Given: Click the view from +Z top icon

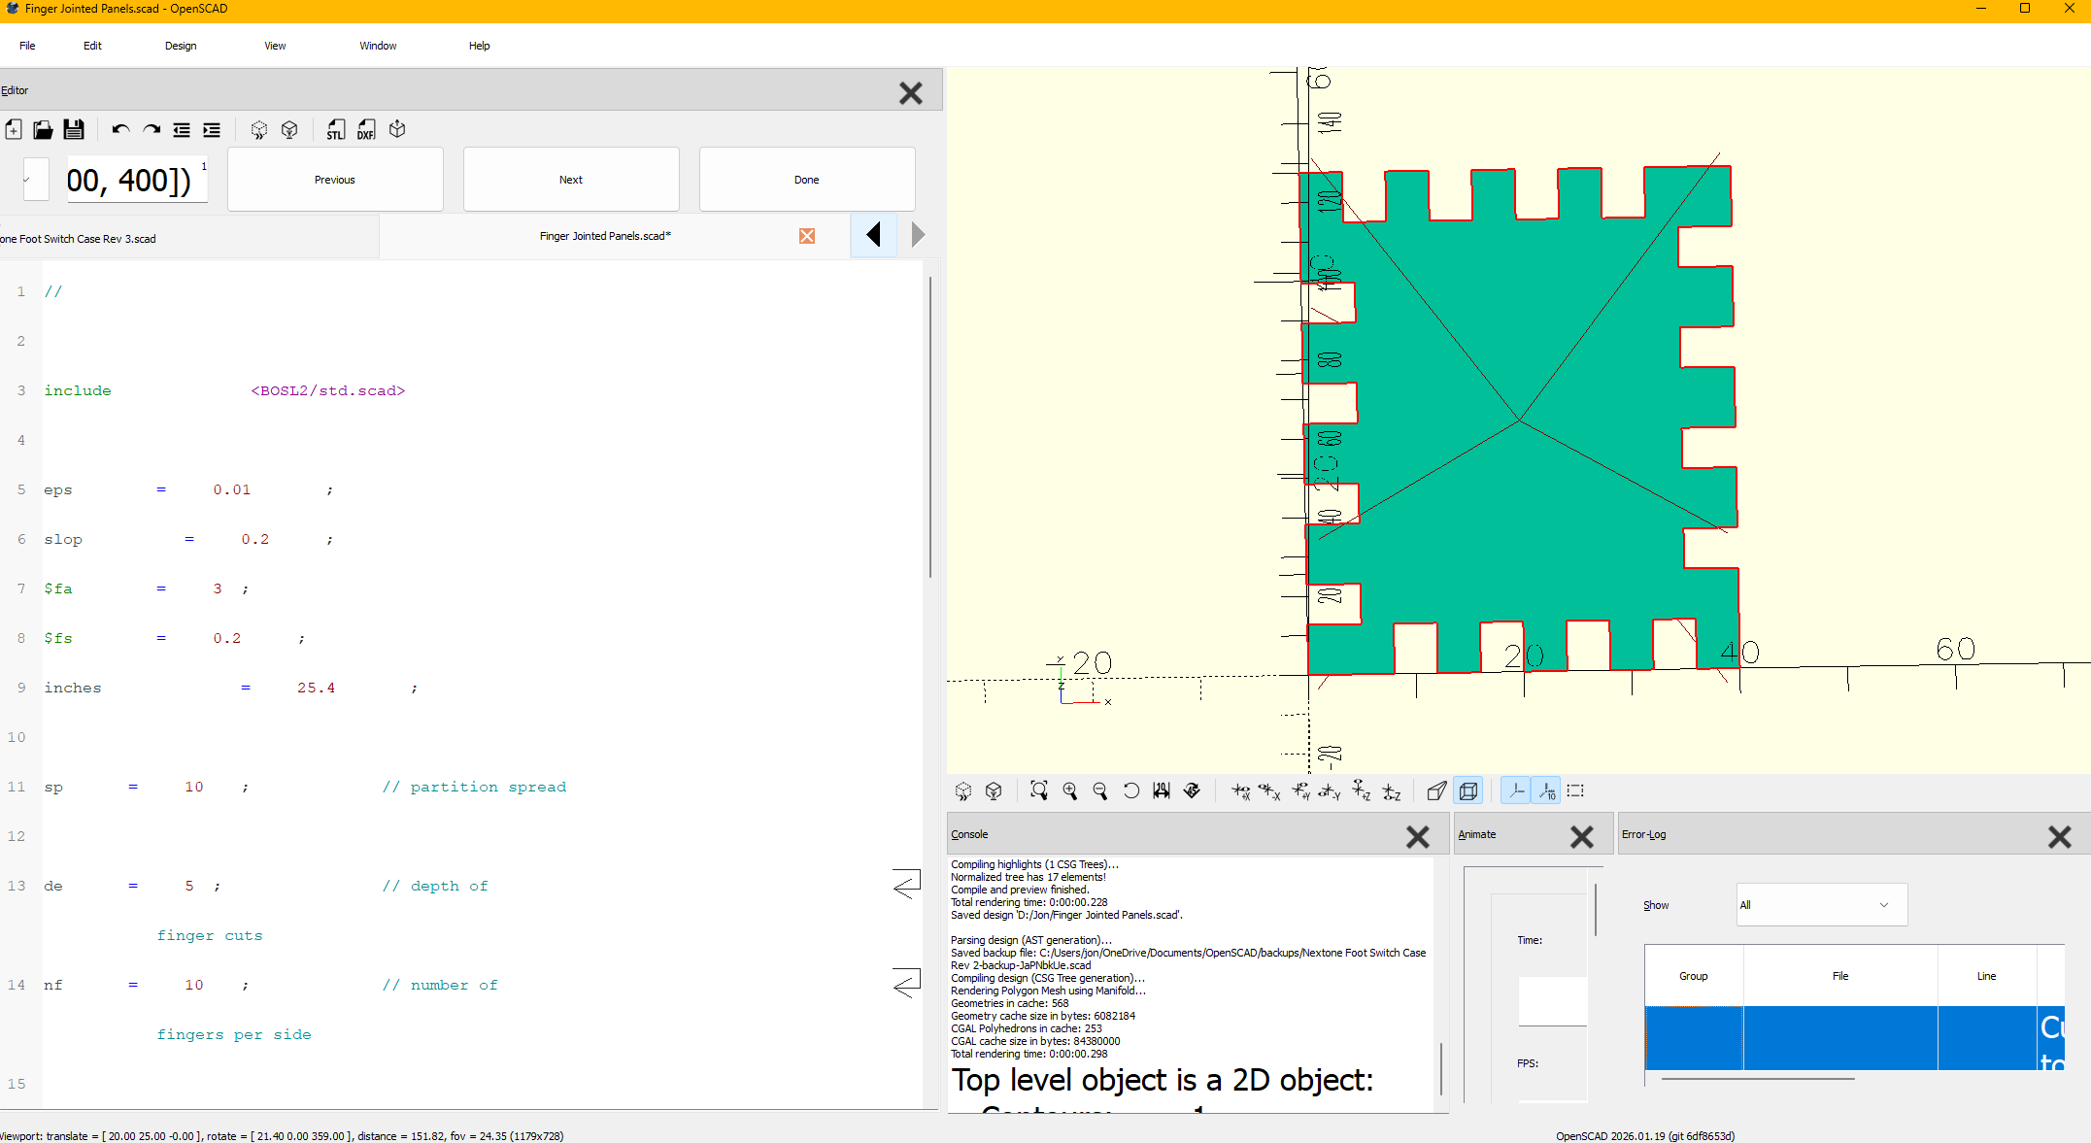Looking at the screenshot, I should (x=1362, y=791).
